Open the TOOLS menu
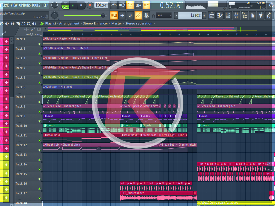 click(x=36, y=5)
